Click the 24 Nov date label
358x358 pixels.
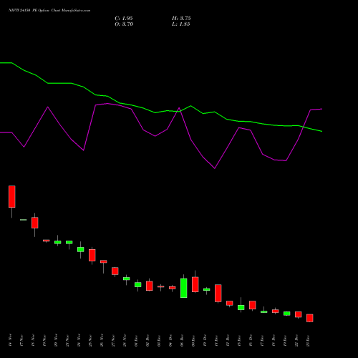tap(79, 340)
